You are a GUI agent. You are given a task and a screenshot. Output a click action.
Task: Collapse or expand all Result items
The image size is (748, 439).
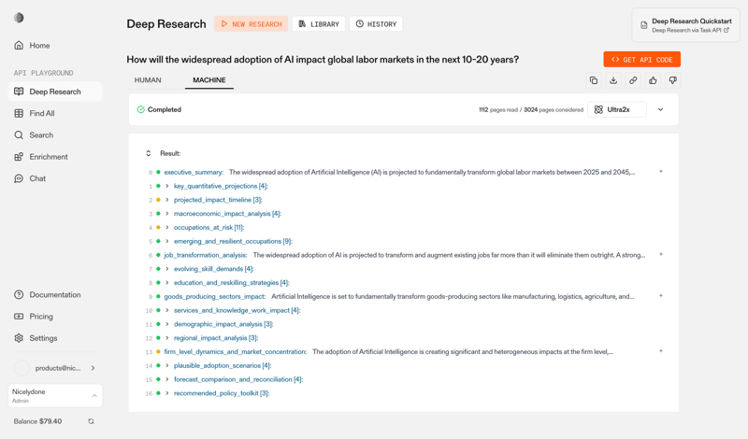coord(148,153)
